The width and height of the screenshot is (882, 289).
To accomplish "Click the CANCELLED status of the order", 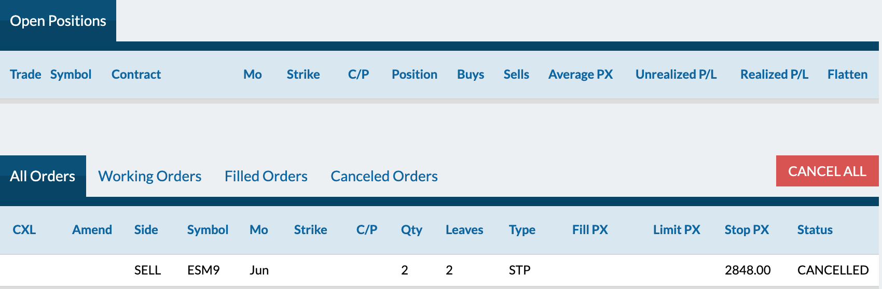I will click(833, 270).
